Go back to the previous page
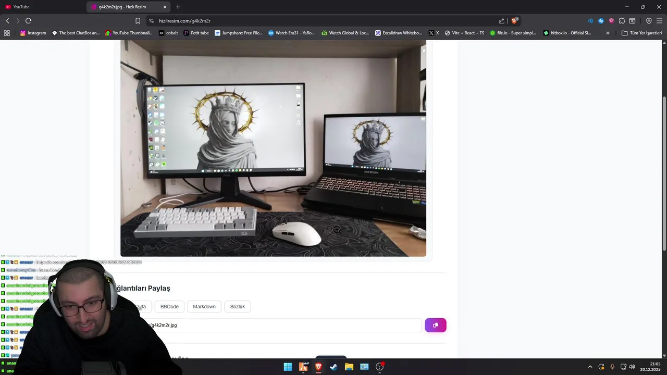Viewport: 667px width, 375px height. click(x=7, y=21)
